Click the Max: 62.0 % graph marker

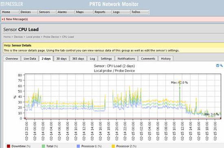pyautogui.click(x=180, y=82)
